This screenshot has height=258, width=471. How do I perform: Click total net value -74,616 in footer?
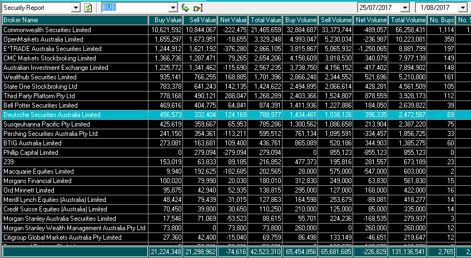click(x=232, y=251)
